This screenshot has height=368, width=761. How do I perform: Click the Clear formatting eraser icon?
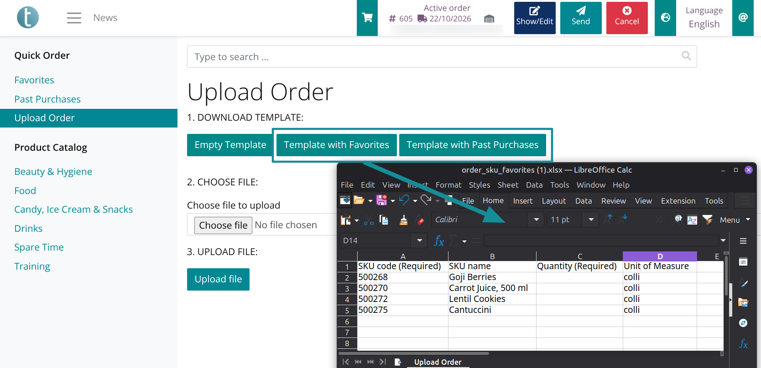click(419, 220)
